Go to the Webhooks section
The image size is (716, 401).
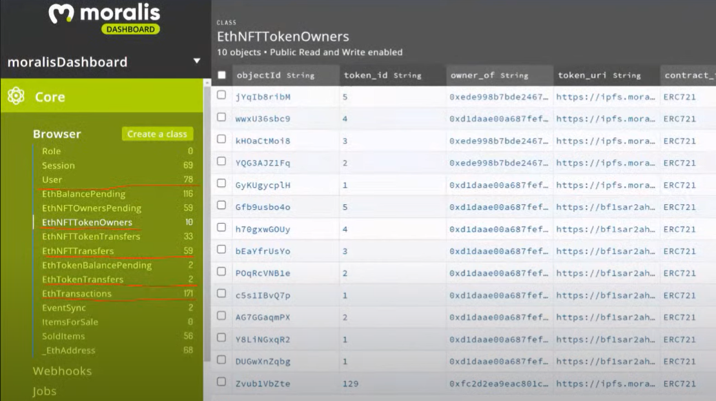[62, 371]
